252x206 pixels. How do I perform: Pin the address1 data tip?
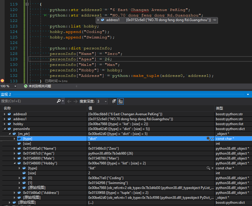pyautogui.click(x=214, y=20)
